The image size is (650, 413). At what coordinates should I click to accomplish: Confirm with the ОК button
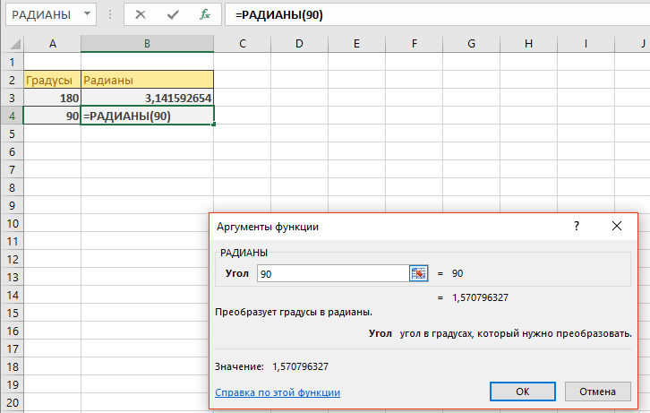coord(522,391)
